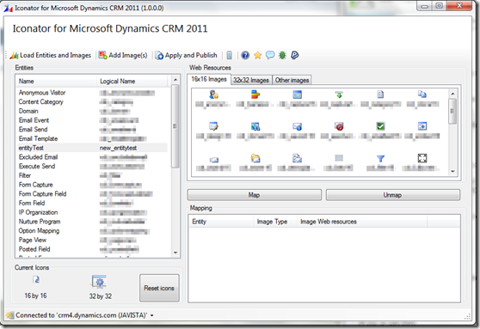The height and width of the screenshot is (329, 480).
Task: Select the Posted Field entity row
Action: [92, 249]
